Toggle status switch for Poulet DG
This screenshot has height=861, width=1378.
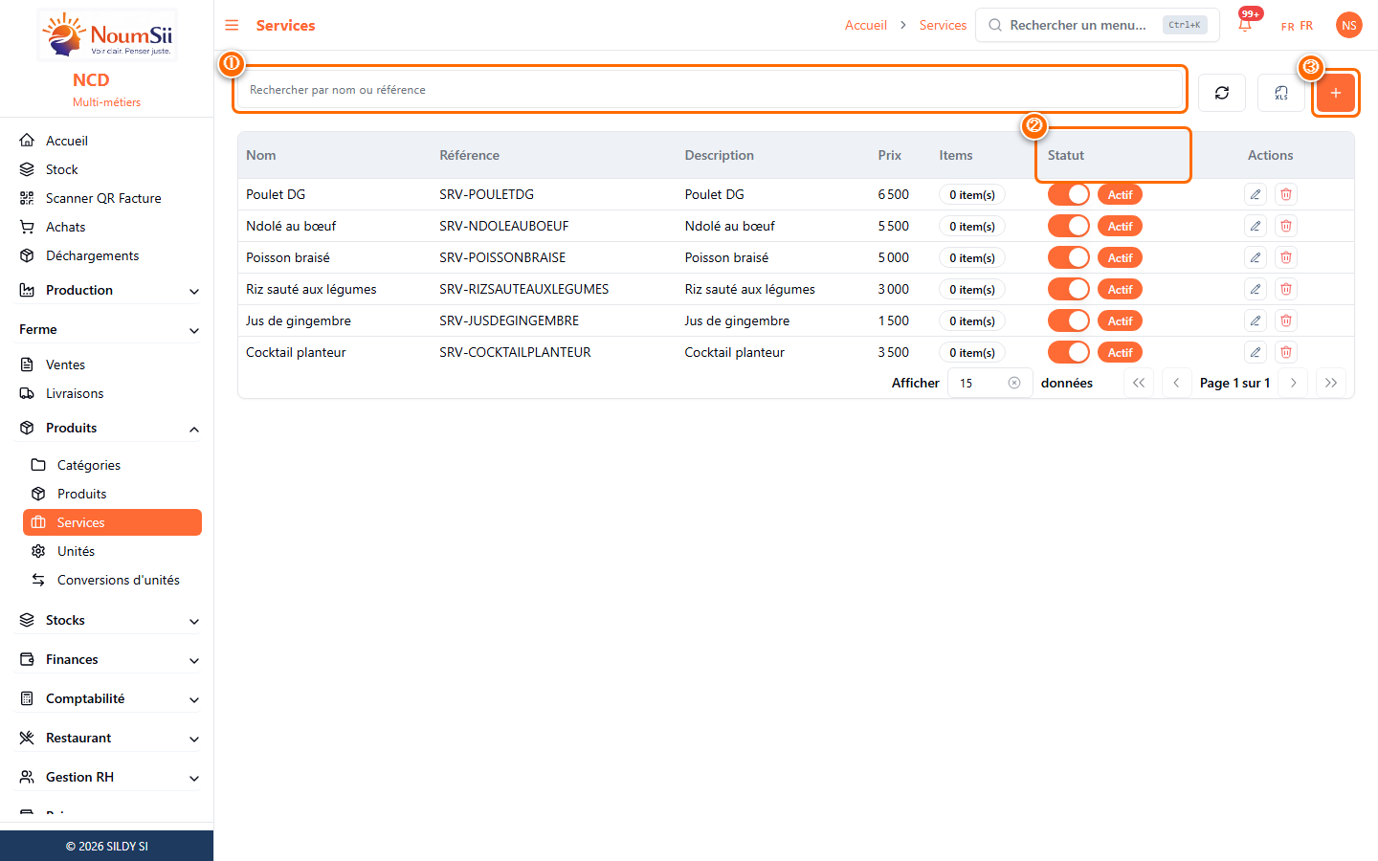(x=1069, y=194)
